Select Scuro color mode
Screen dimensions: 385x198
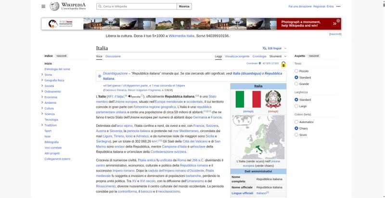pos(296,135)
